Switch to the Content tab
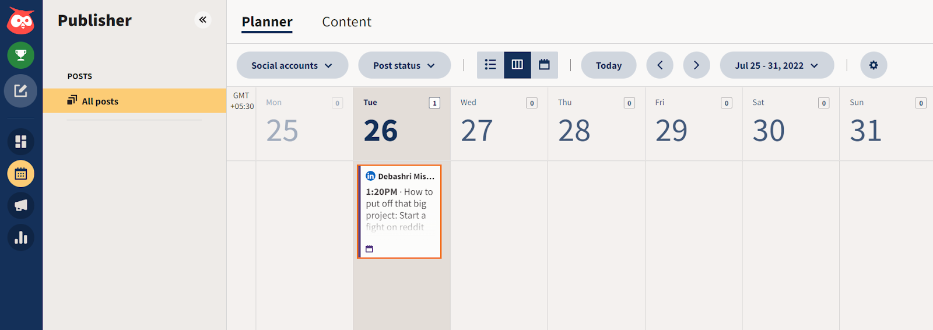 346,22
